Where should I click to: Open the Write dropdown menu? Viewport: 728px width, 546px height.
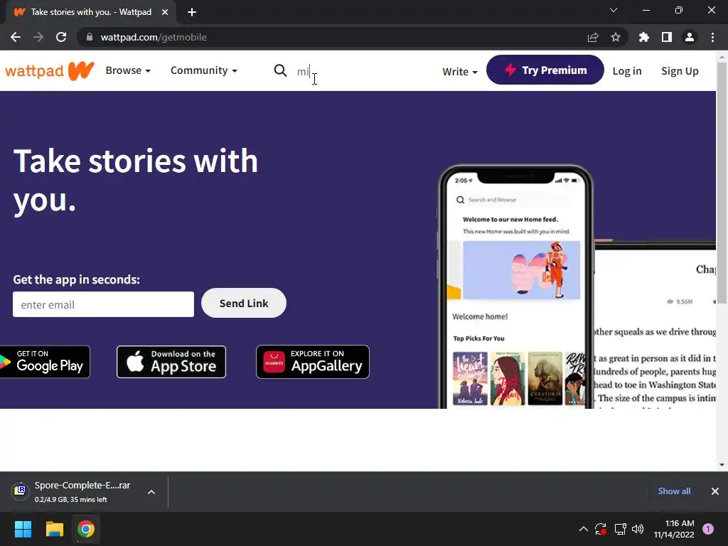tap(460, 72)
